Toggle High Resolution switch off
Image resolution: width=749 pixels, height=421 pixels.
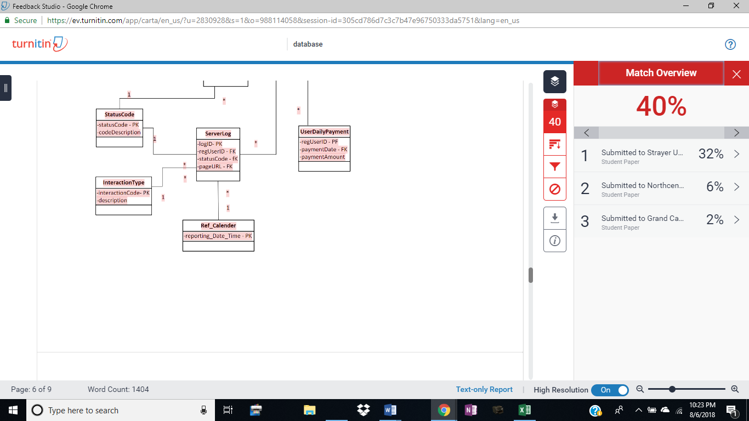[610, 390]
